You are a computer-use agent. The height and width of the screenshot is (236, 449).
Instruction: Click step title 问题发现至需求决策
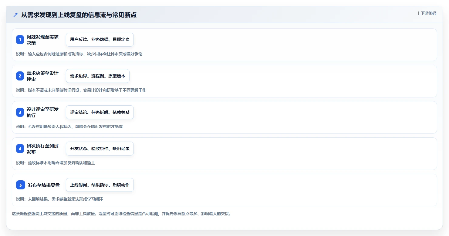tap(42, 40)
